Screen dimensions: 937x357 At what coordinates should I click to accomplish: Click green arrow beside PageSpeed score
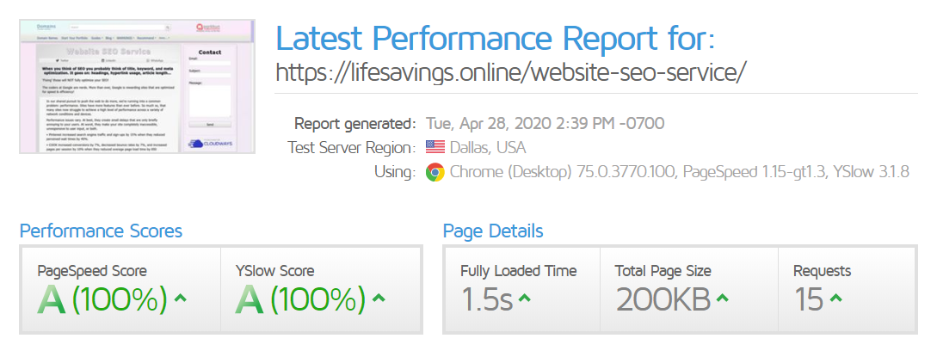click(180, 299)
